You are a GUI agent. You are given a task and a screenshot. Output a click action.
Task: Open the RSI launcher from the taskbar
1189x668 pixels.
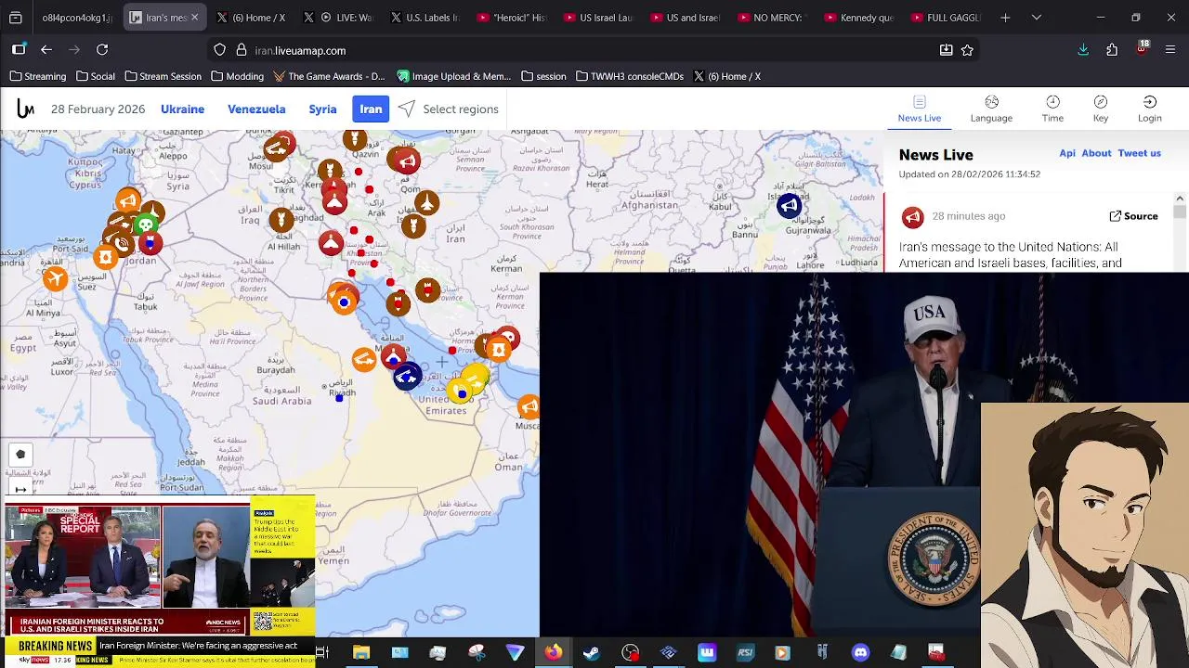[x=745, y=652]
